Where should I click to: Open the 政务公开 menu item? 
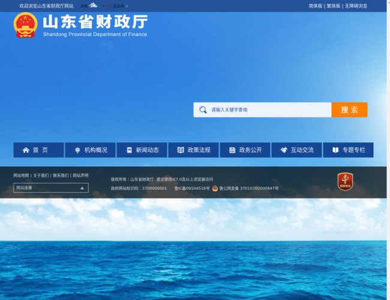pos(245,150)
